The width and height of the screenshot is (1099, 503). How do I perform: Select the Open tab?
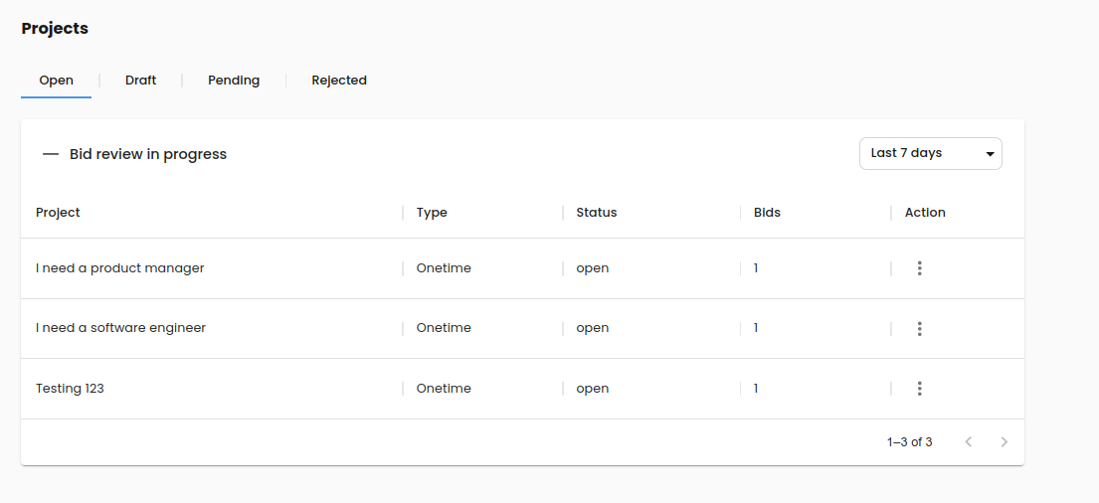(x=56, y=81)
